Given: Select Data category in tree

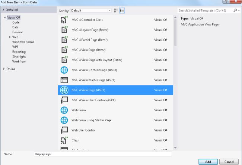Looking at the screenshot, I should [x=15, y=27].
